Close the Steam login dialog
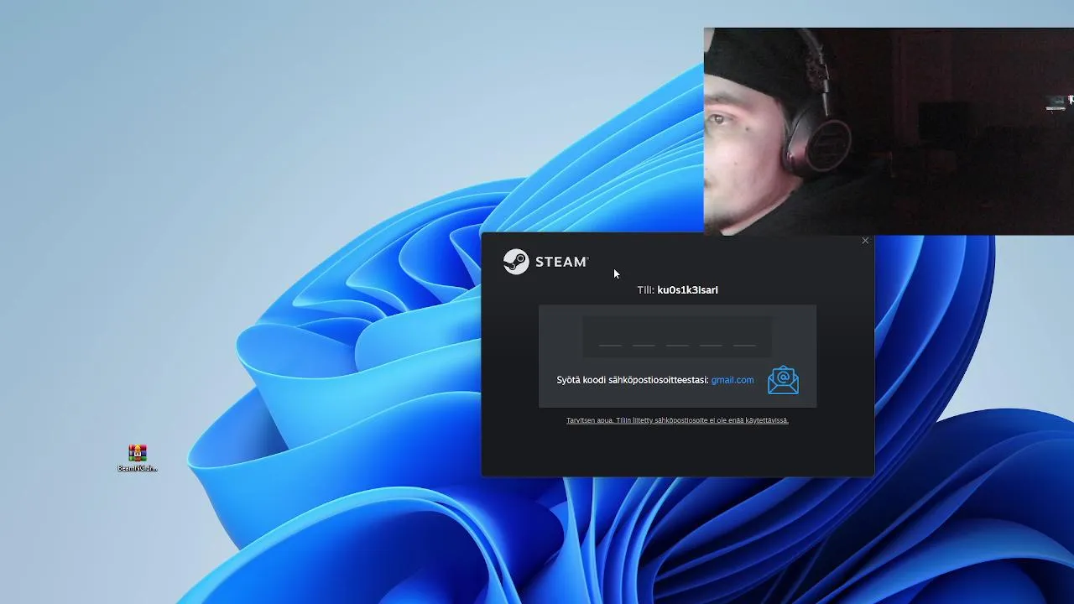This screenshot has width=1074, height=604. click(x=865, y=241)
